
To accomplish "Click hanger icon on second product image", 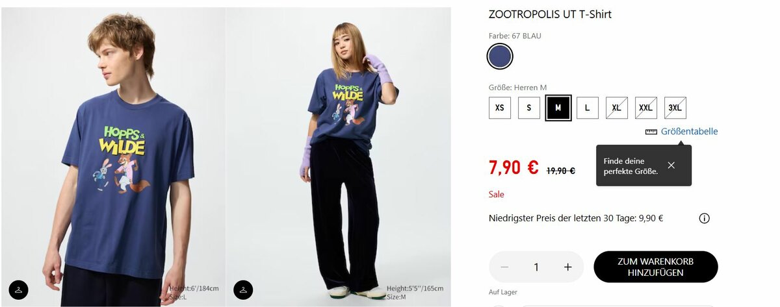I will pyautogui.click(x=243, y=289).
